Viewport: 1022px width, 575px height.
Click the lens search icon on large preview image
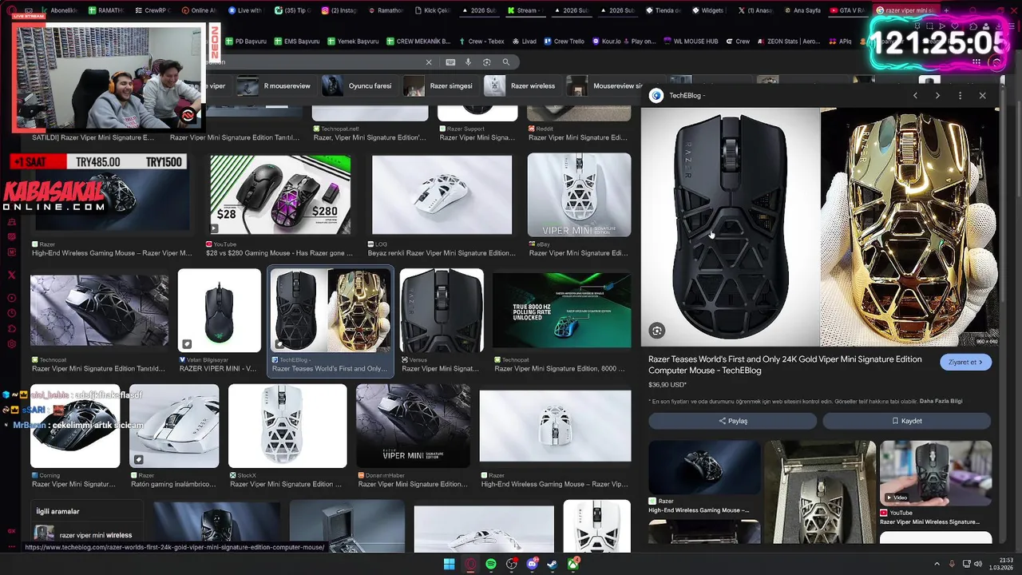point(656,331)
